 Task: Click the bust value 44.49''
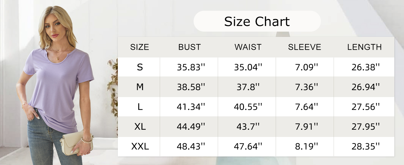(191, 127)
